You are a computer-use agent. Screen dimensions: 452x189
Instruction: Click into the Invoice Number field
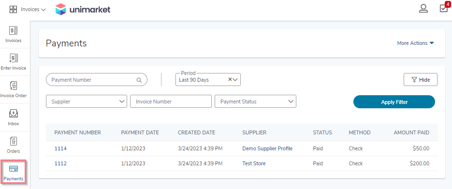(x=171, y=102)
